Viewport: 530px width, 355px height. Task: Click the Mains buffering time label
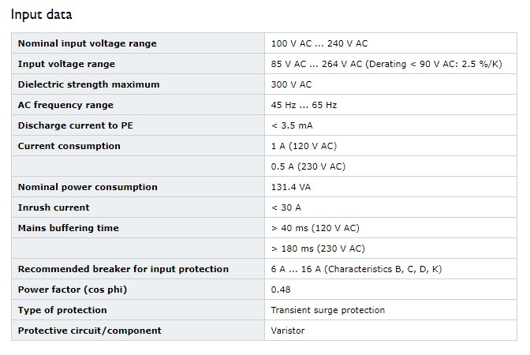click(69, 228)
